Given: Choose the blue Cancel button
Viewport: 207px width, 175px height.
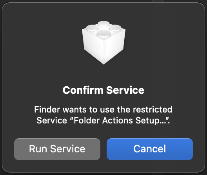Looking at the screenshot, I should (150, 149).
